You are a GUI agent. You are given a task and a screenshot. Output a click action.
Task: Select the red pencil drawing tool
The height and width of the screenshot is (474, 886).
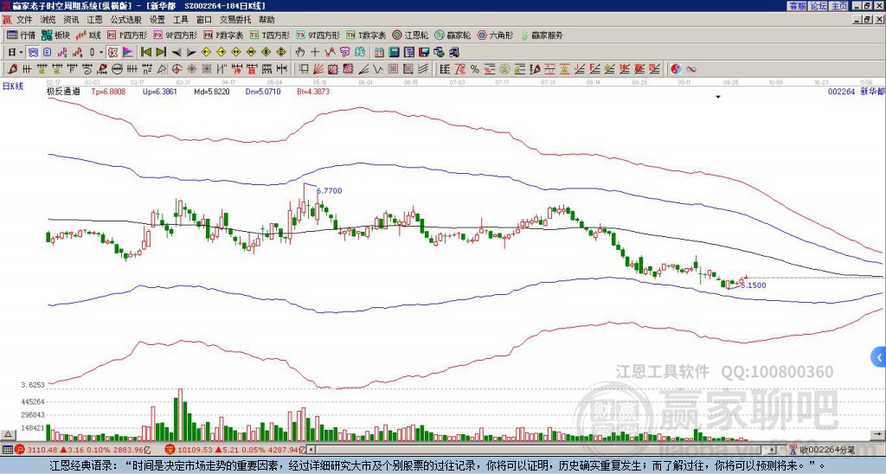click(x=11, y=69)
